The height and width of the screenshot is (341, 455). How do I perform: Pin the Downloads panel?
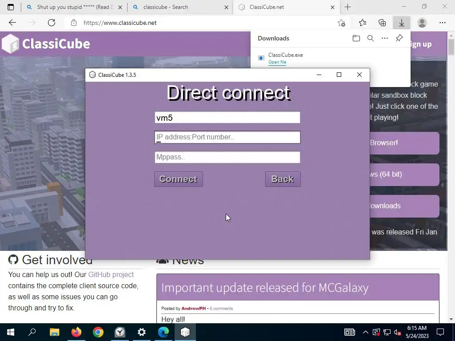(399, 38)
